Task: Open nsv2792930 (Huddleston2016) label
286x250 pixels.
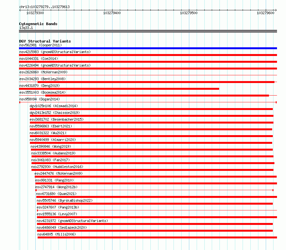Action: tap(57, 167)
